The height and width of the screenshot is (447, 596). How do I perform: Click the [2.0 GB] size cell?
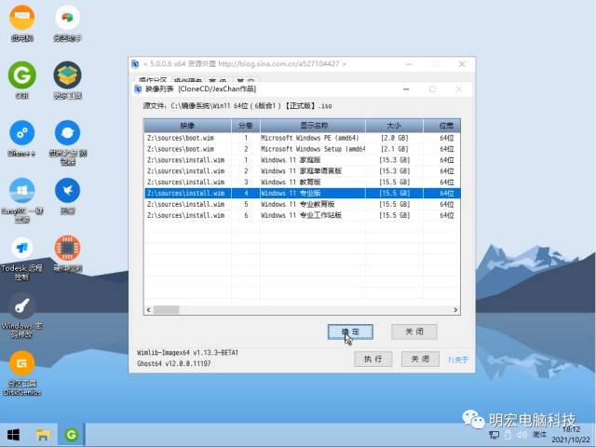[394, 138]
